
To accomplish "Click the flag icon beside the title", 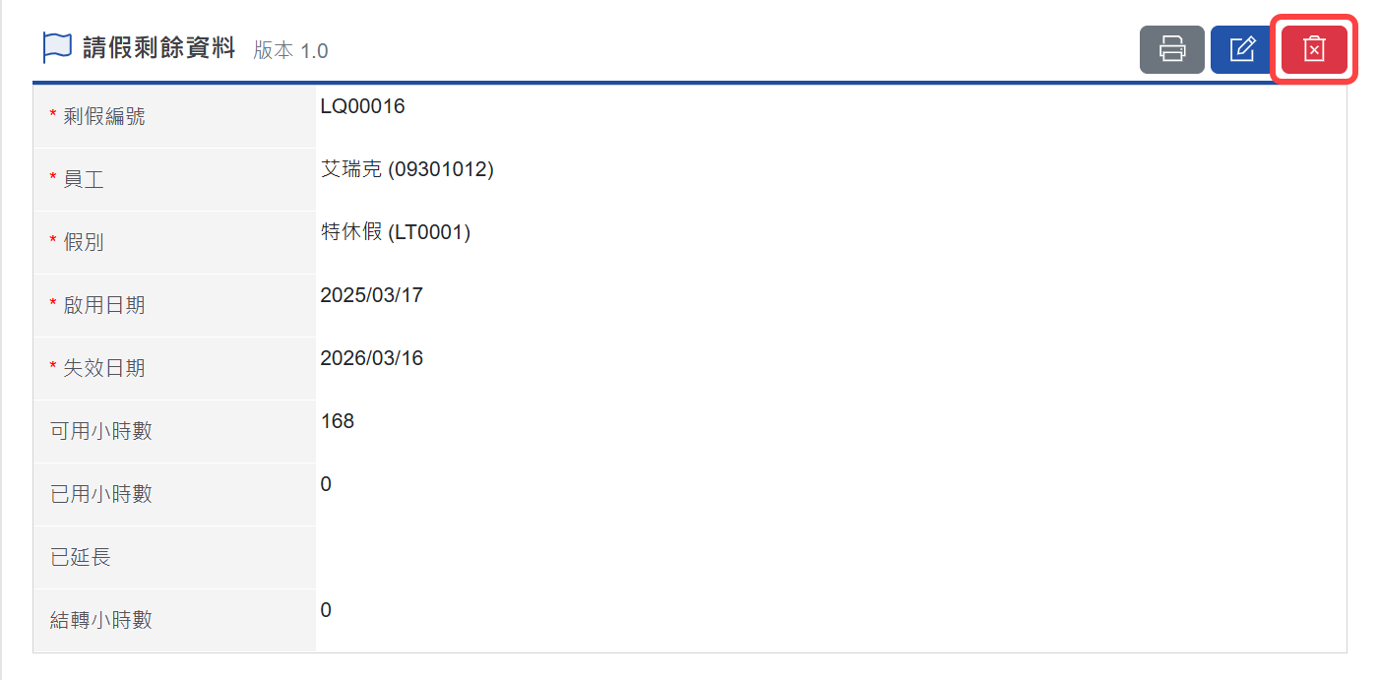I will click(57, 47).
